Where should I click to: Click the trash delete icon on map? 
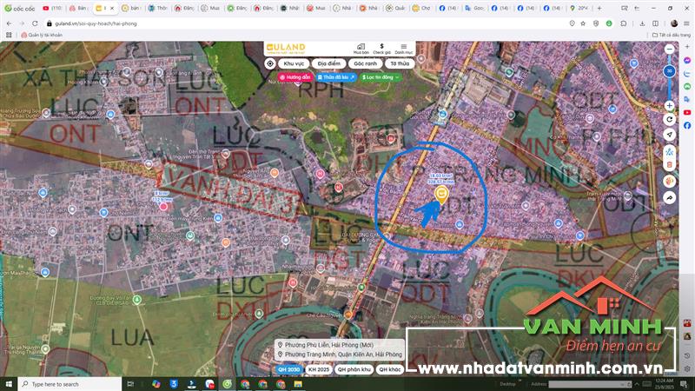pos(669,164)
